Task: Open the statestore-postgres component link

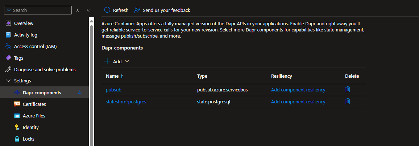Action: (x=126, y=102)
